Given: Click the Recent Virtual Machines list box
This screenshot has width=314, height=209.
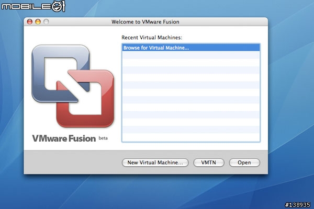Looking at the screenshot, I should coord(191,93).
